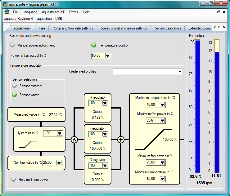Click the aquasuite icon in the menu bar

[x=7, y=12]
